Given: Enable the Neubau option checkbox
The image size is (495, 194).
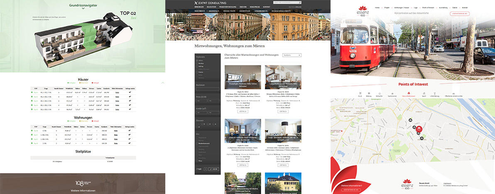Looking at the screenshot, I should [x=197, y=63].
